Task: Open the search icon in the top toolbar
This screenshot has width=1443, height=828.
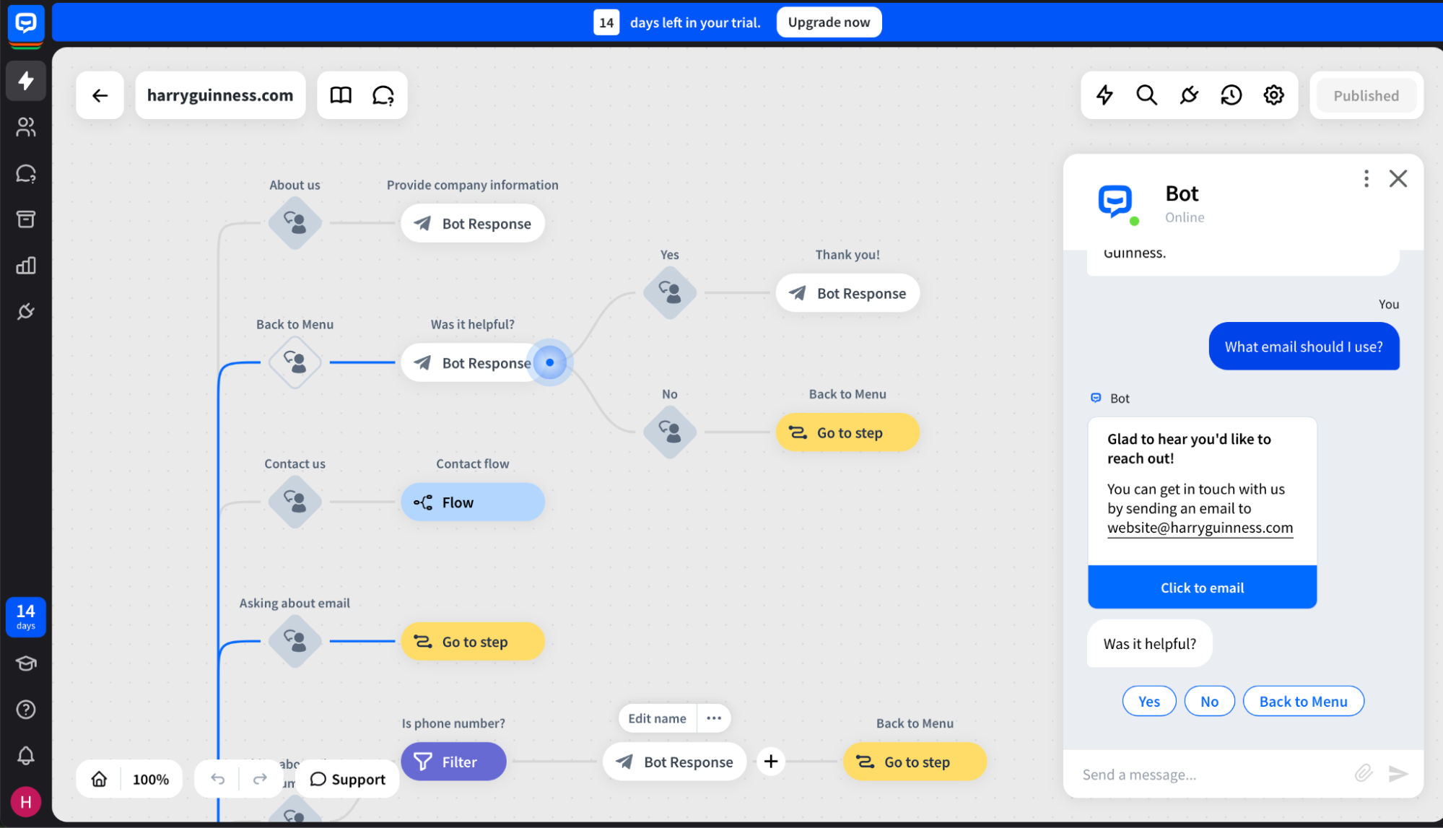Action: pos(1146,95)
